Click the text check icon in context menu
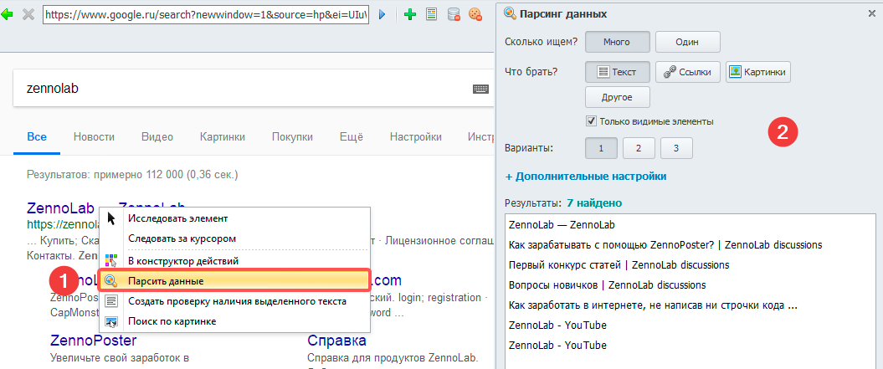Image resolution: width=883 pixels, height=369 pixels. point(111,301)
